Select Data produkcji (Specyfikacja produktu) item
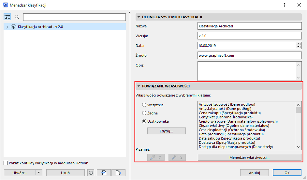This screenshot has width=307, height=180. coord(231,134)
